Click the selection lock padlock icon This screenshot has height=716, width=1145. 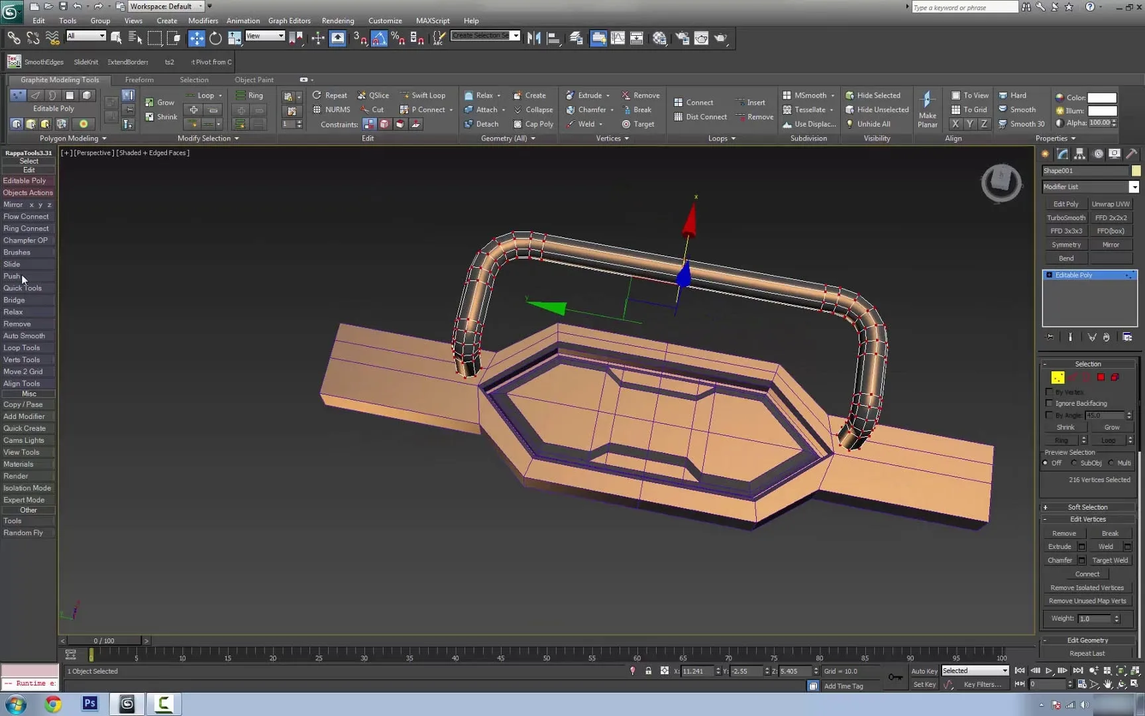[648, 671]
